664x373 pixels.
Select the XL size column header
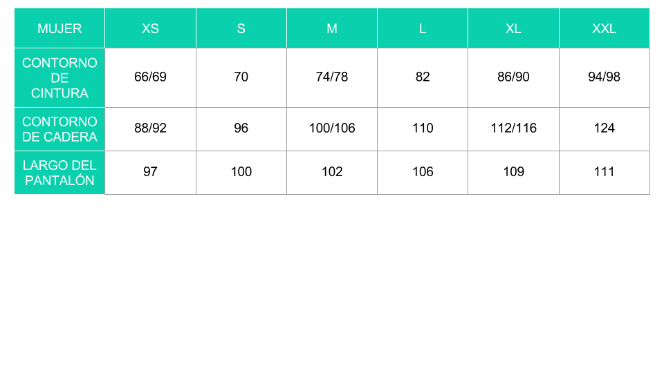point(514,28)
